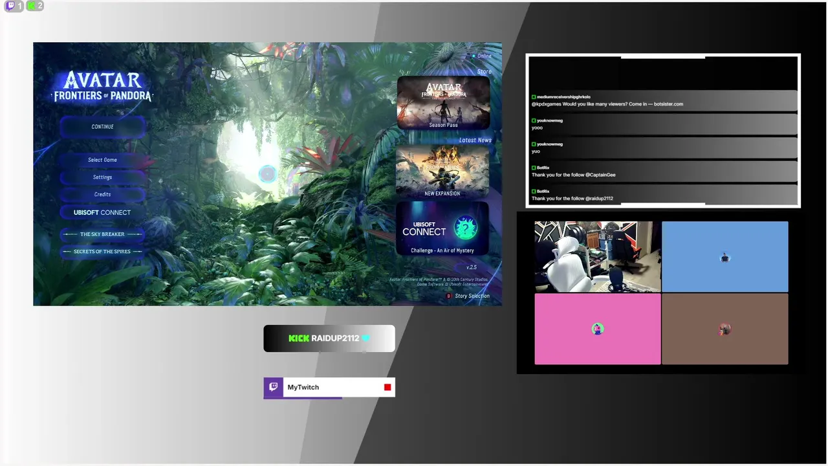Open the Select Game menu entry
Viewport: 828px width, 466px height.
tap(102, 160)
